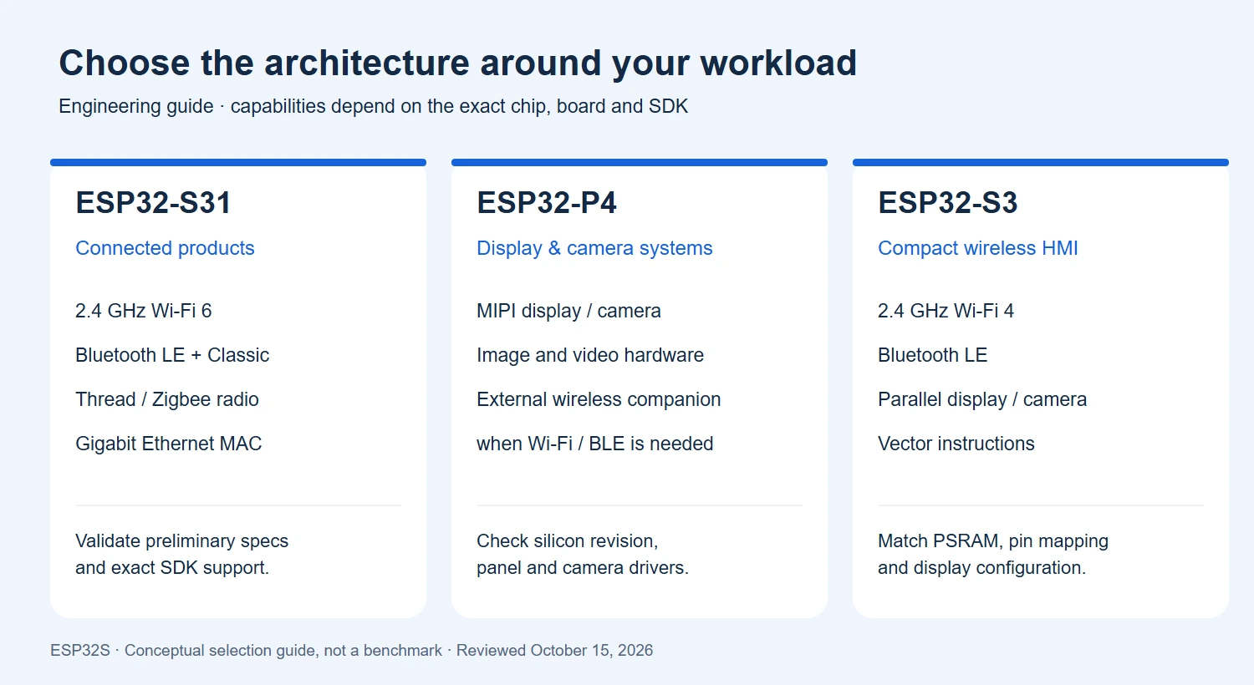The image size is (1254, 685).
Task: Click the "Compact wireless HMI" subtitle
Action: coord(978,248)
